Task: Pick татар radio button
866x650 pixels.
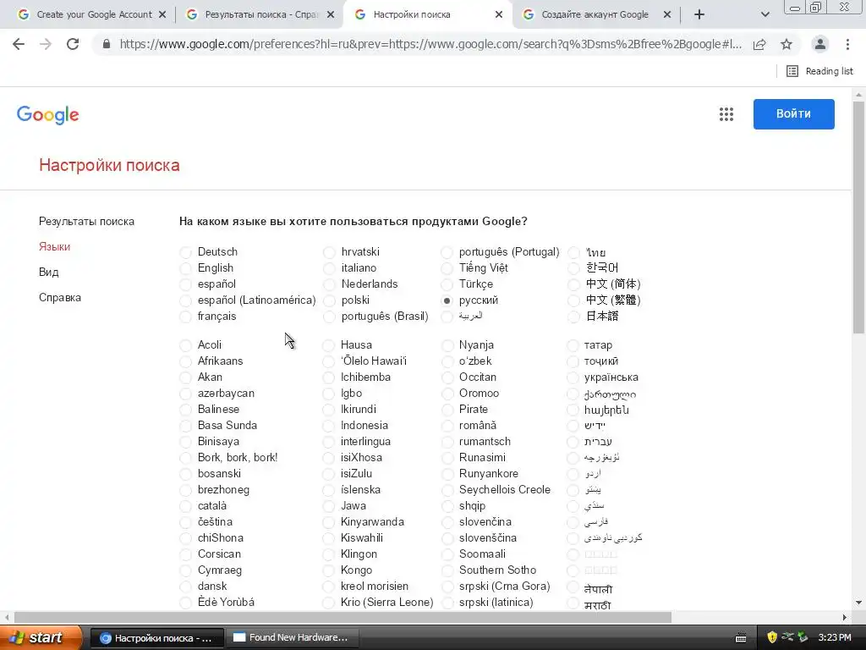Action: click(573, 346)
